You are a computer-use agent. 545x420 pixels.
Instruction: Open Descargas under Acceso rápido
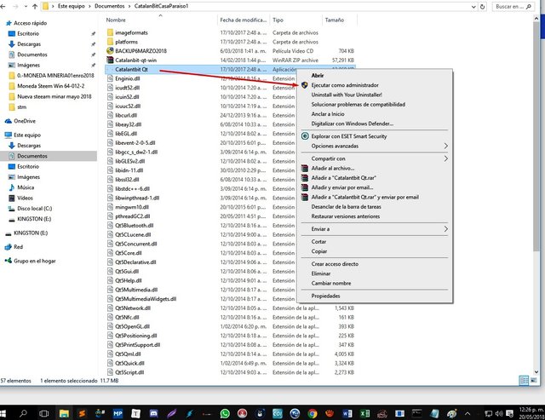(29, 44)
